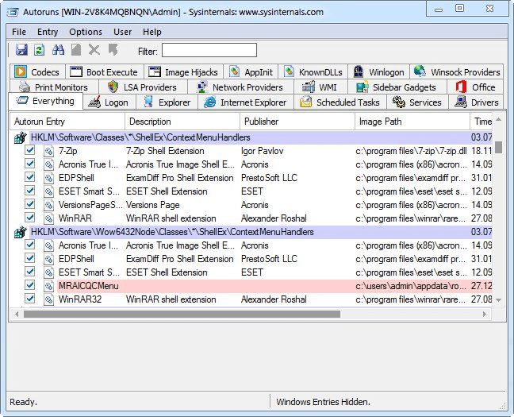Switch to the Scheduled Tasks tab

click(340, 102)
